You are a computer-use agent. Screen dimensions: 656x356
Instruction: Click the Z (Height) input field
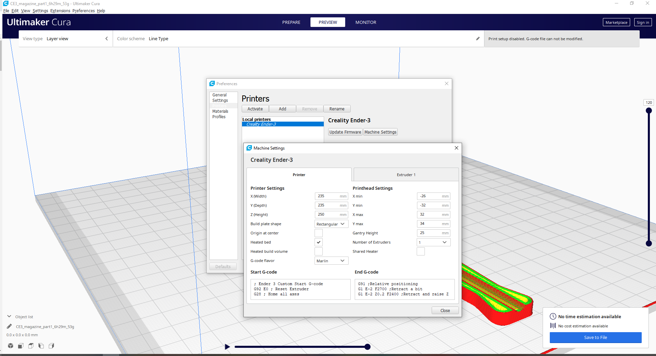point(331,215)
